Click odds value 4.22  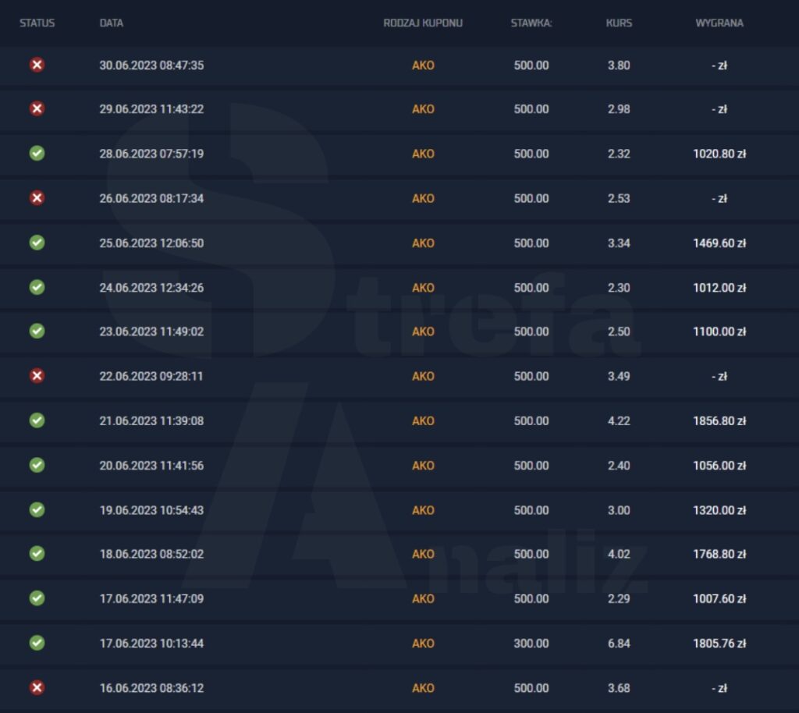pyautogui.click(x=619, y=420)
